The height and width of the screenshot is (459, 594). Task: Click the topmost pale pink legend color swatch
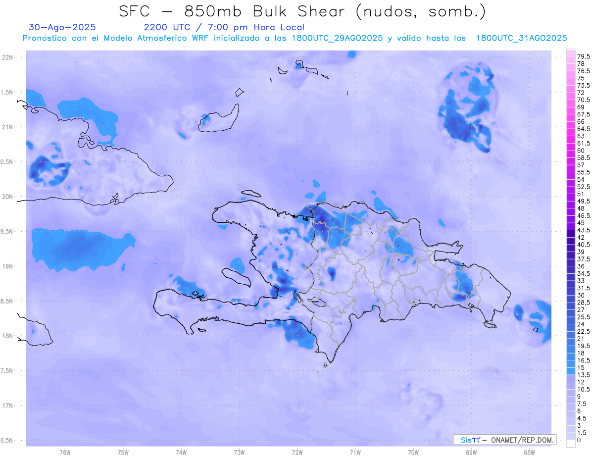(571, 53)
